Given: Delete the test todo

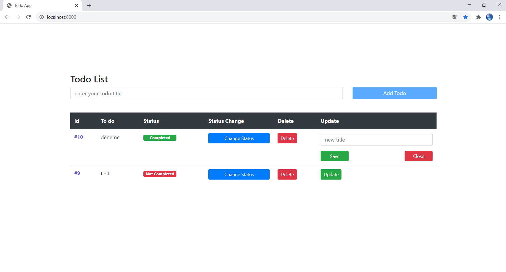Looking at the screenshot, I should [287, 175].
